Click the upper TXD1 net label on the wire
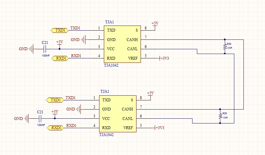265x155 pixels. 75,28
